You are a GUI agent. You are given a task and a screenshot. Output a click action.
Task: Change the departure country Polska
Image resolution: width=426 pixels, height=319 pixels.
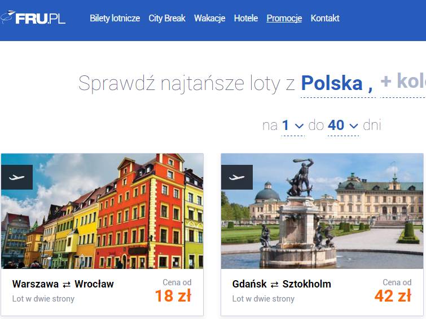(x=337, y=83)
